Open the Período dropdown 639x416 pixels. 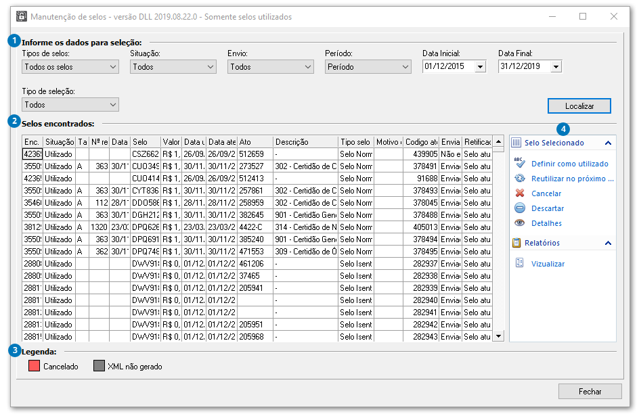click(x=368, y=67)
